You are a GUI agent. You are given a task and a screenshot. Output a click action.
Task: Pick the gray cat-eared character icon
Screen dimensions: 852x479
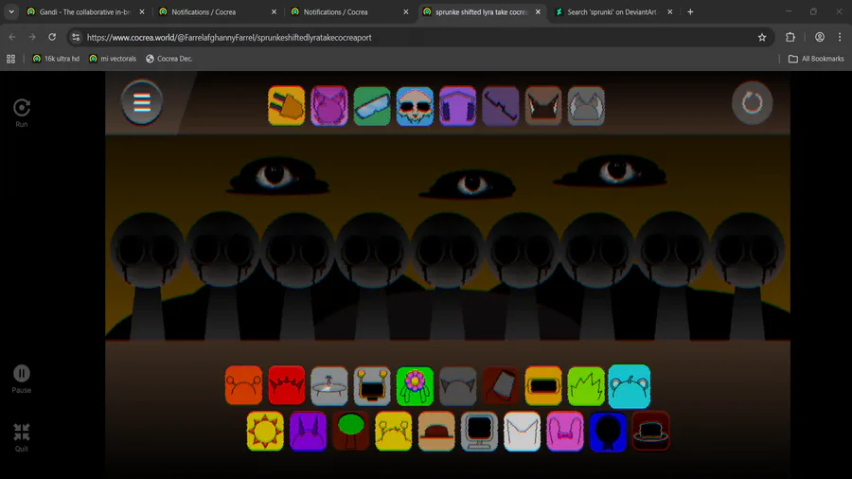(x=457, y=385)
